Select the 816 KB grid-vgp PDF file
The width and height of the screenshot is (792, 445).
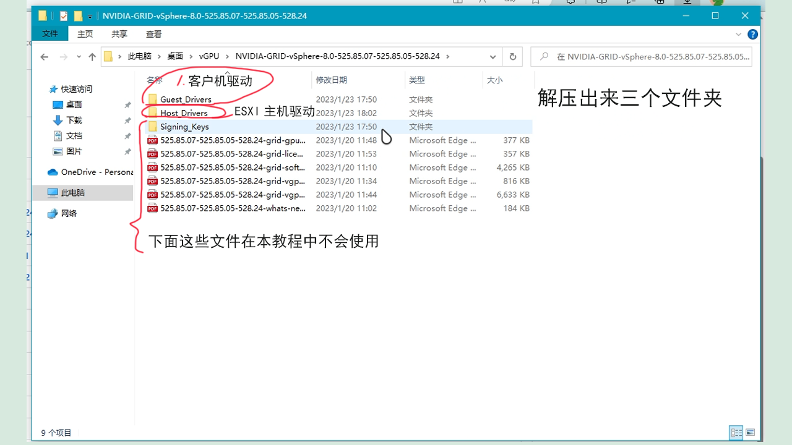[x=233, y=181]
